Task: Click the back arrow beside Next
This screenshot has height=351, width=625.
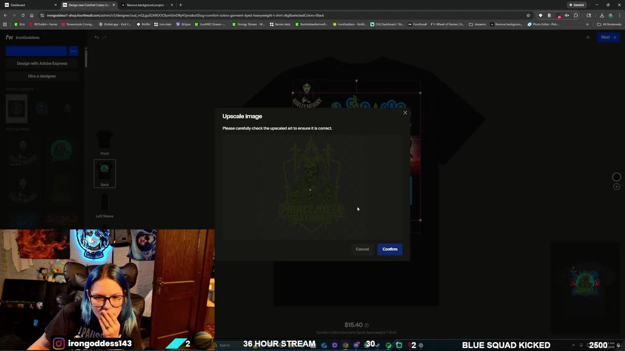Action: (588, 37)
